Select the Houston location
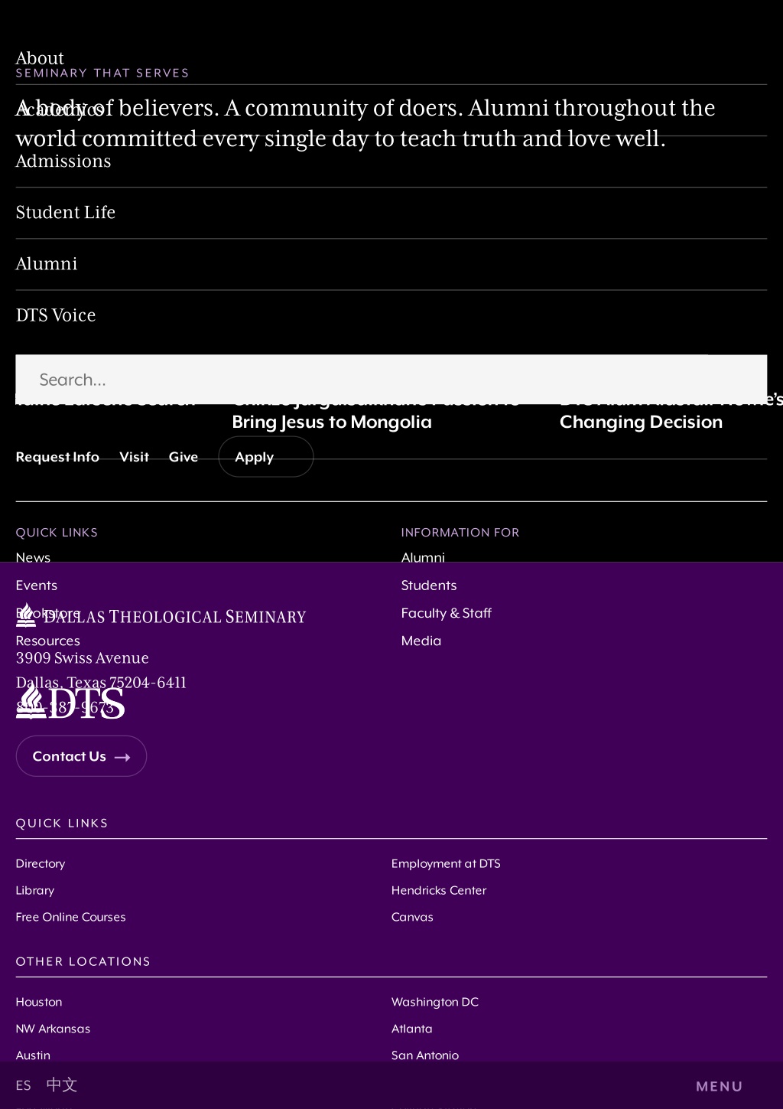783x1109 pixels. 39,1002
